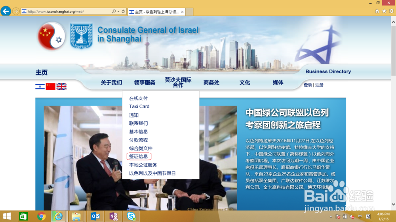Viewport: 396px width, 222px height.
Task: Open Outlook from the taskbar
Action: (95, 216)
